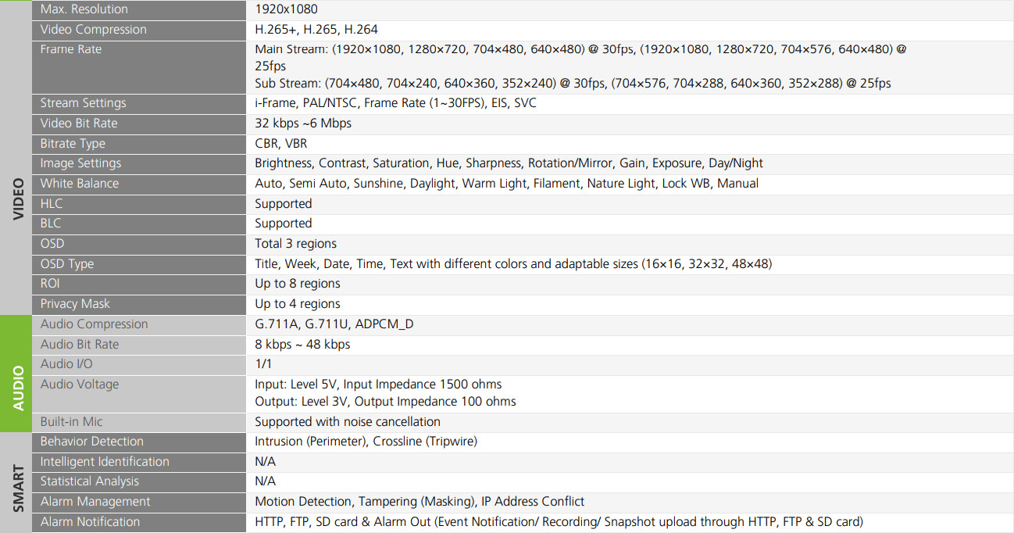Select the Audio Compression label

pos(94,324)
